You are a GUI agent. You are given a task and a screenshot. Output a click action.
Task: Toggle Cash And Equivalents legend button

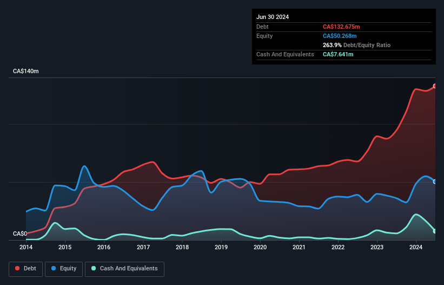(x=124, y=269)
